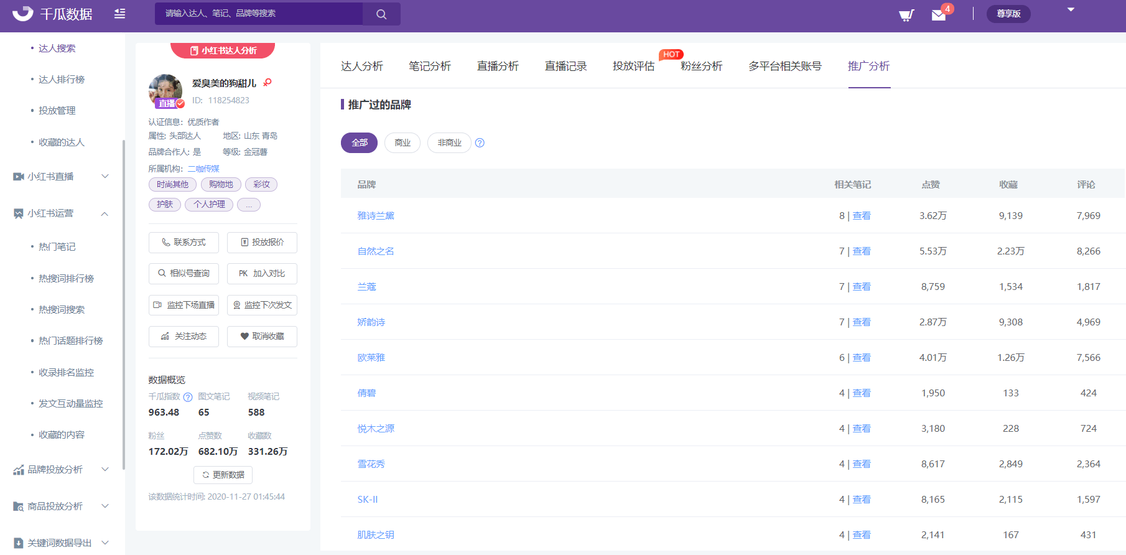1126x555 pixels.
Task: Select the 商业 filter
Action: (402, 142)
